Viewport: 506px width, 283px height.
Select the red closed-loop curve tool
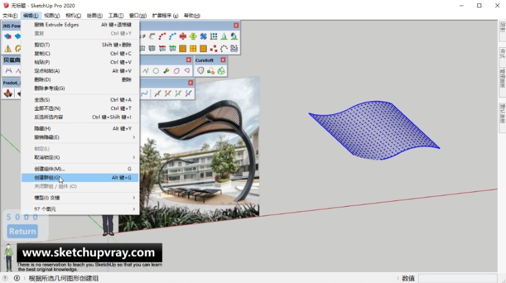(177, 71)
